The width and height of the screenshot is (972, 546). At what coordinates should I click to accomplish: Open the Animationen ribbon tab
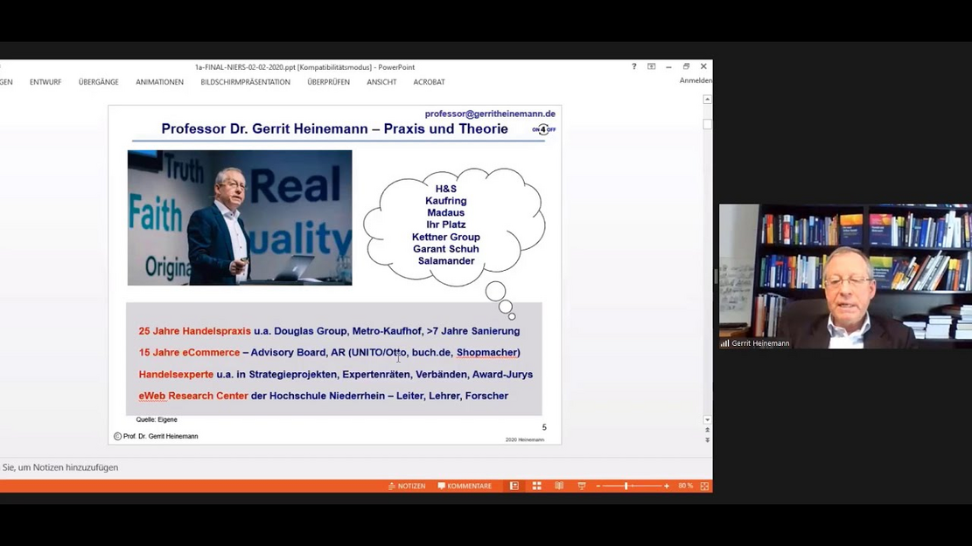(159, 82)
